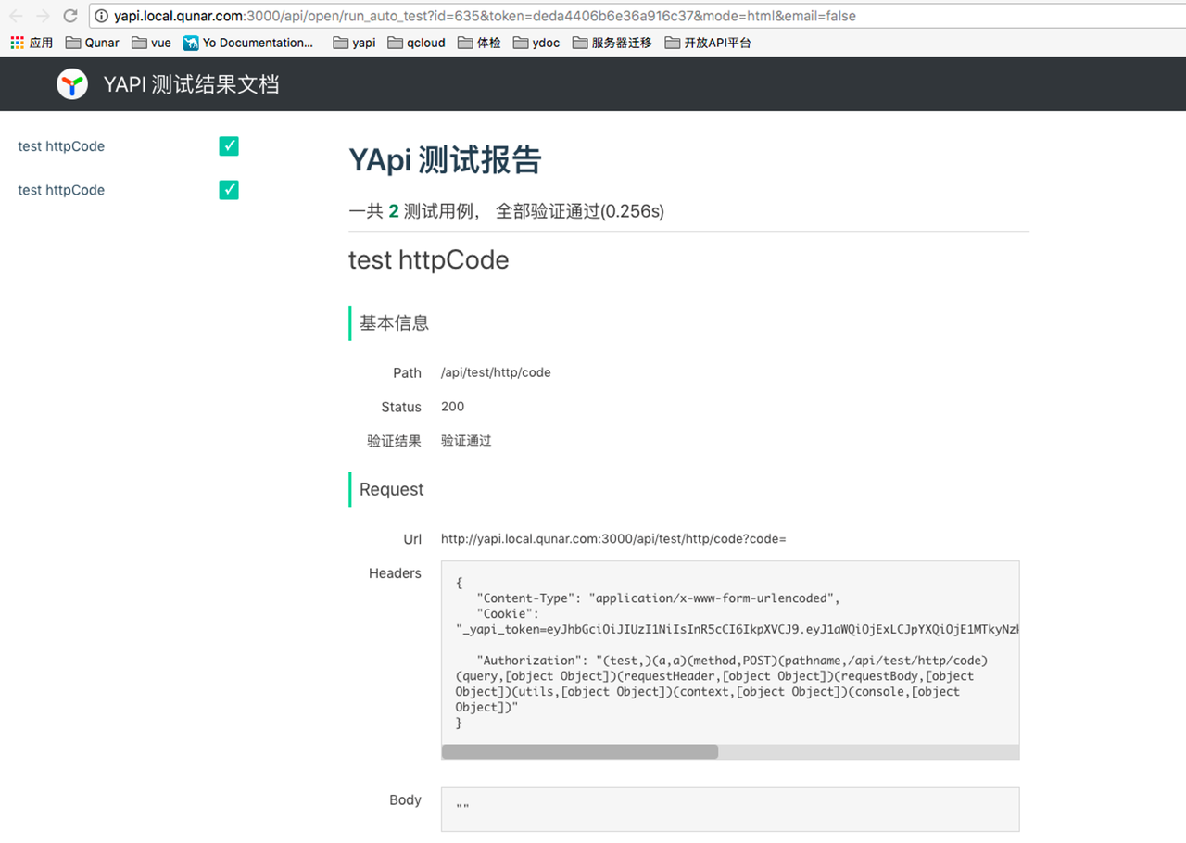The width and height of the screenshot is (1186, 843).
Task: Click the apps grid icon on bookmarks bar
Action: click(x=16, y=42)
